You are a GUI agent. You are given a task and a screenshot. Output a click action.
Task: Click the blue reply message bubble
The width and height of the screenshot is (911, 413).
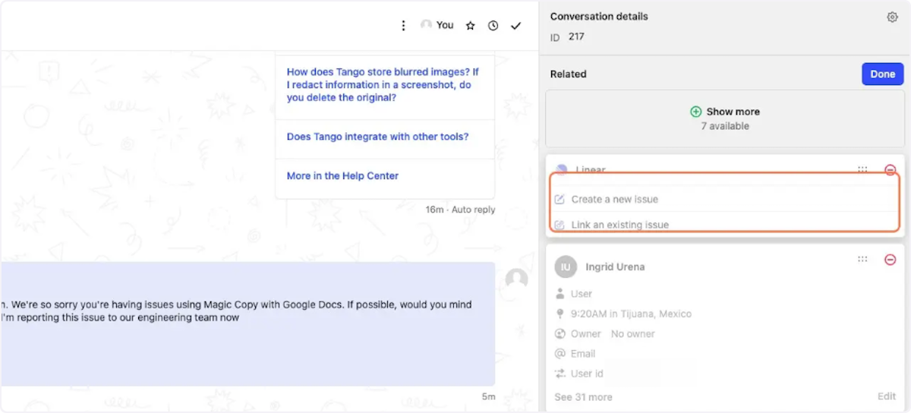[x=247, y=324]
